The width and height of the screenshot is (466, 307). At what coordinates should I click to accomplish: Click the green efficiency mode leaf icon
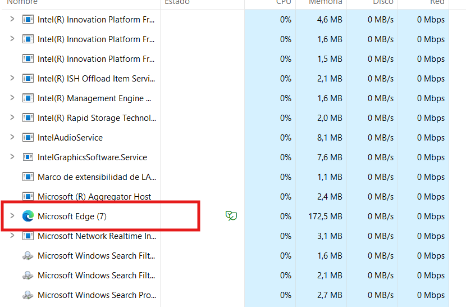pyautogui.click(x=231, y=215)
